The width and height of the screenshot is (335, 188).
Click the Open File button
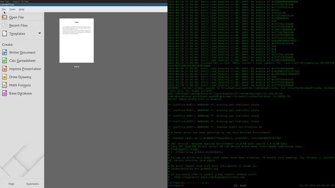[22, 17]
